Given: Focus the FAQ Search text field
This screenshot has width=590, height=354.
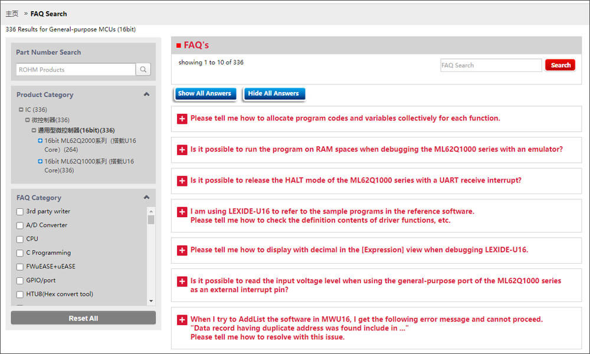Looking at the screenshot, I should [491, 65].
